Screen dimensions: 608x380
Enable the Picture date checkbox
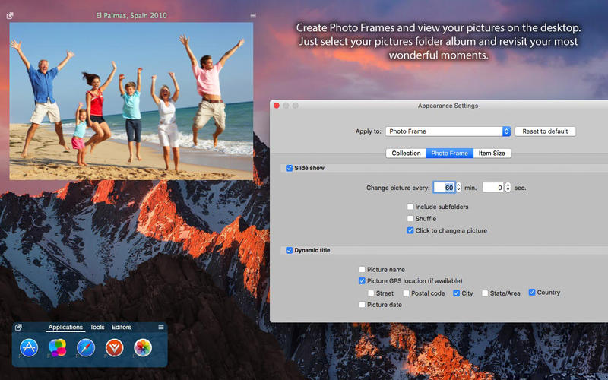pos(362,305)
